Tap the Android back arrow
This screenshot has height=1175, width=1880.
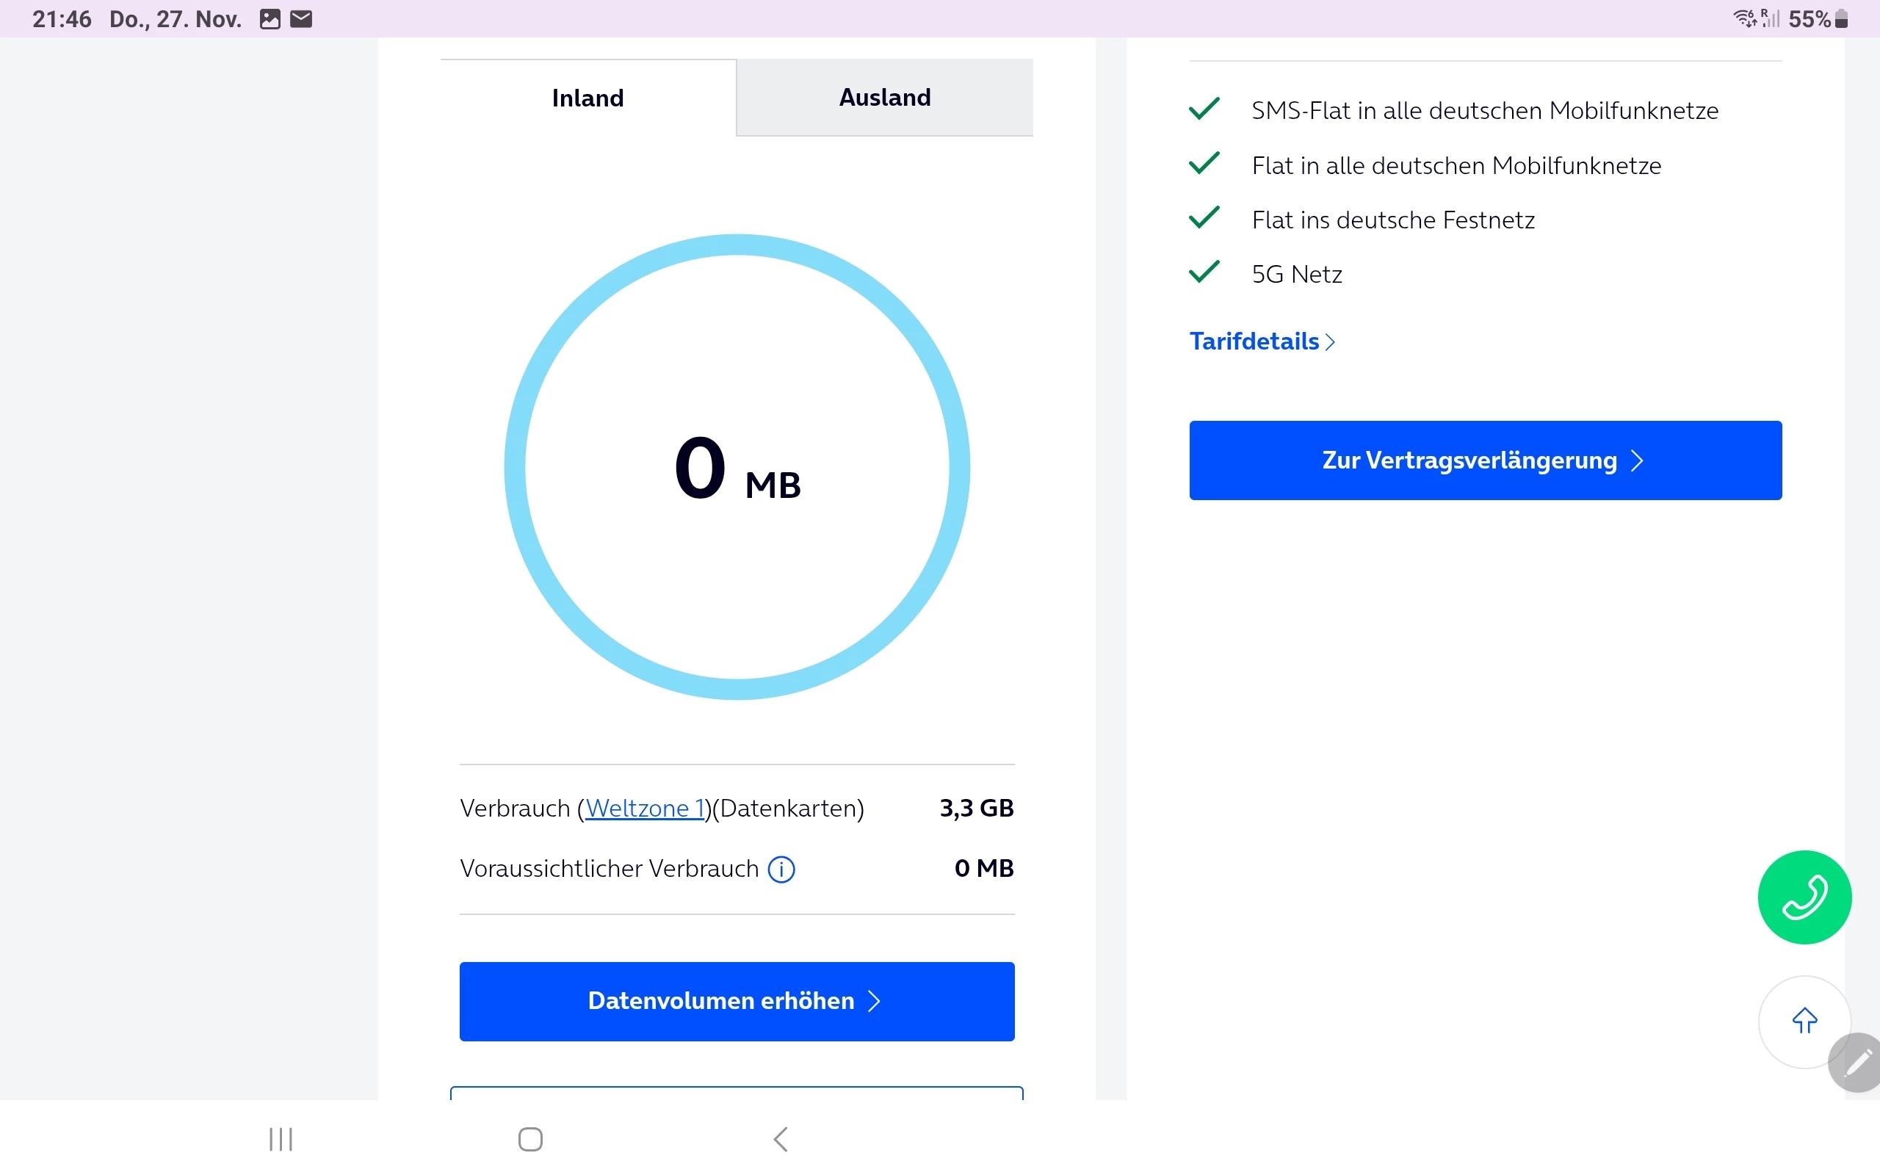[781, 1139]
